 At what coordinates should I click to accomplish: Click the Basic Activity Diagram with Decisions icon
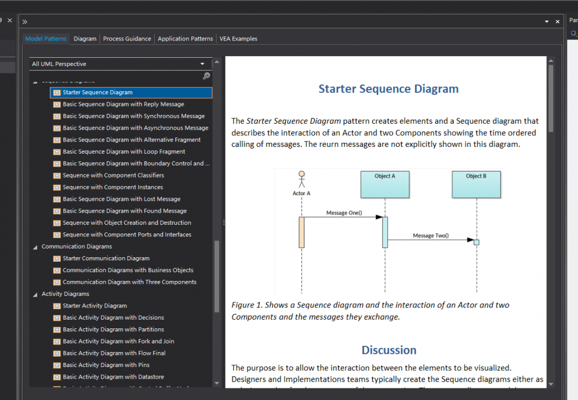click(x=57, y=317)
